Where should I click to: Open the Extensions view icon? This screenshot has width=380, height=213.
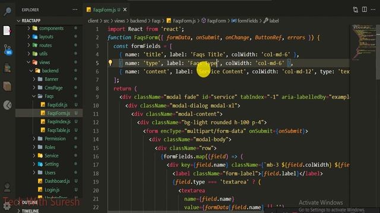(x=7, y=86)
